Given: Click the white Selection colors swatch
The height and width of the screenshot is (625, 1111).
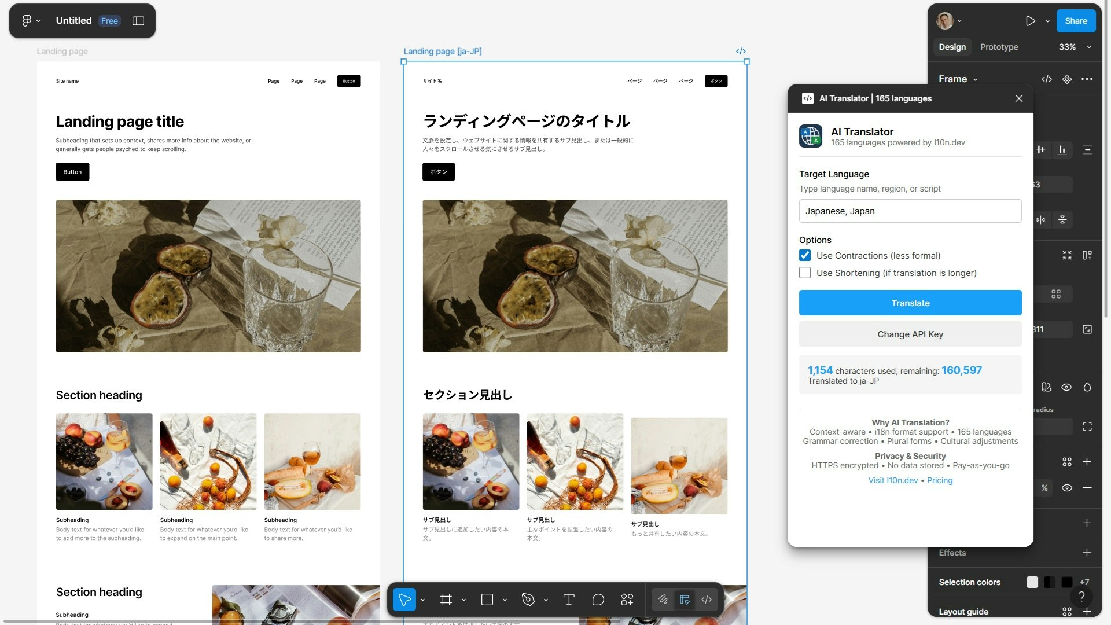Looking at the screenshot, I should tap(1032, 582).
